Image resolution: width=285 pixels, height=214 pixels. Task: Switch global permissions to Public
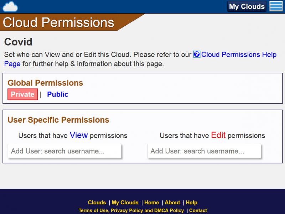pos(57,95)
